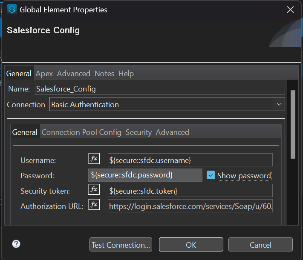The height and width of the screenshot is (260, 303).
Task: Click the vertical scrollbar on the right
Action: [x=292, y=123]
